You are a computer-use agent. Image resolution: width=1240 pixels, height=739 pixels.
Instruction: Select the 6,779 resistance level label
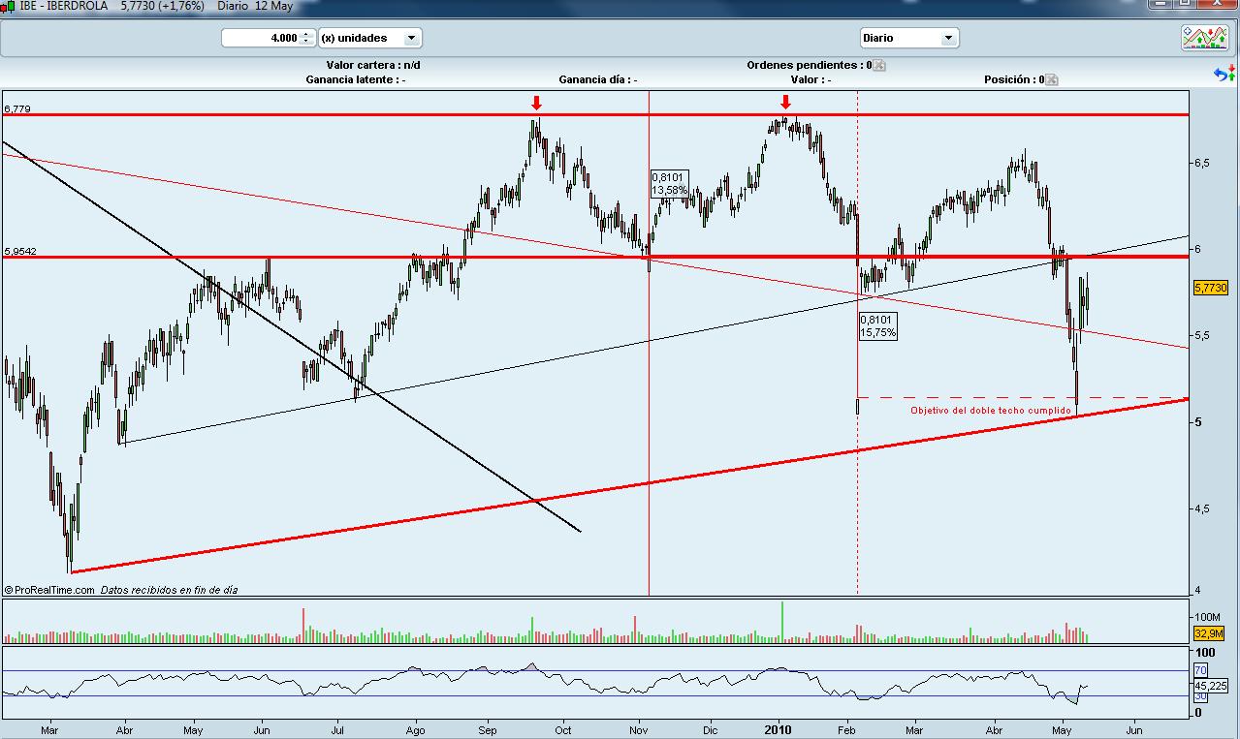pyautogui.click(x=17, y=109)
